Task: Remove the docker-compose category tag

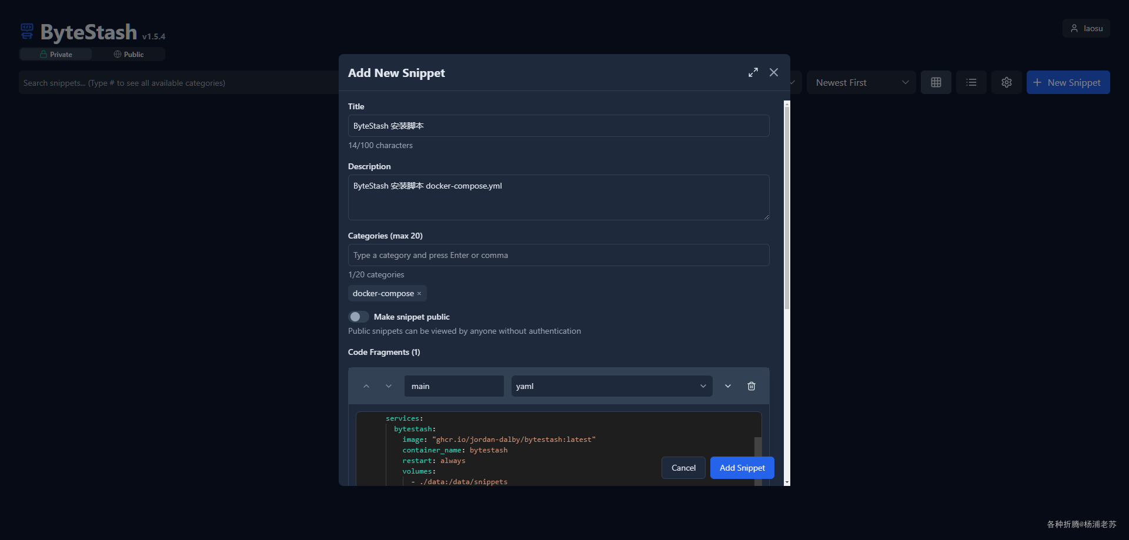Action: click(x=419, y=294)
